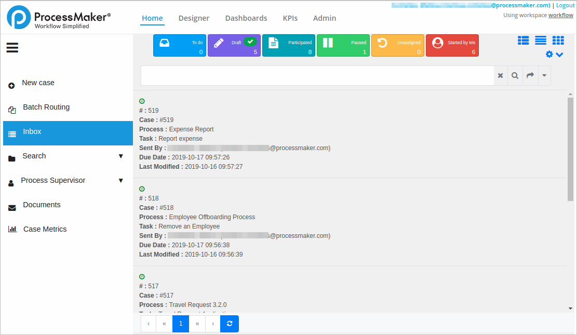This screenshot has width=577, height=335.
Task: Click the To do inbox tile
Action: [180, 46]
